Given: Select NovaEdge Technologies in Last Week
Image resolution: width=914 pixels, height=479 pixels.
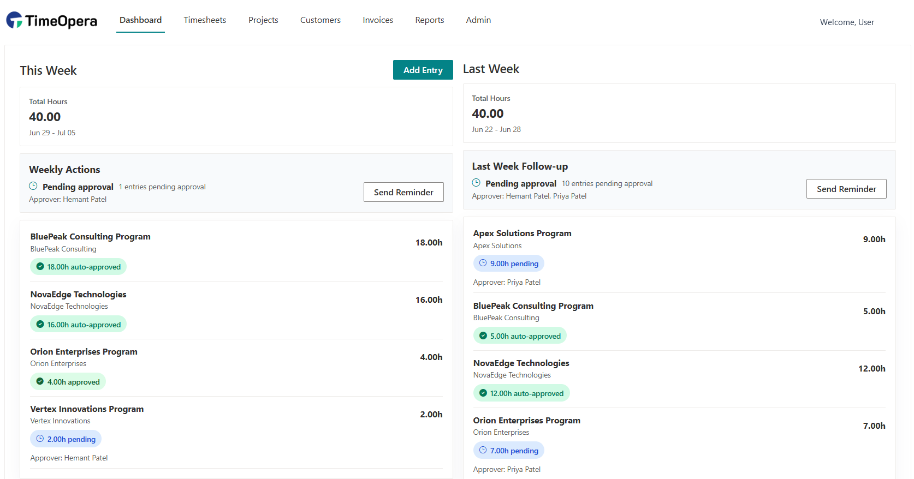Looking at the screenshot, I should point(679,379).
